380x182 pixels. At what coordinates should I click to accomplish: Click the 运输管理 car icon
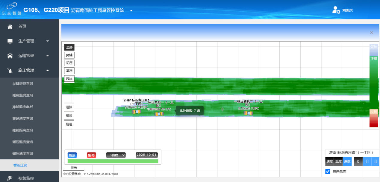coord(10,56)
